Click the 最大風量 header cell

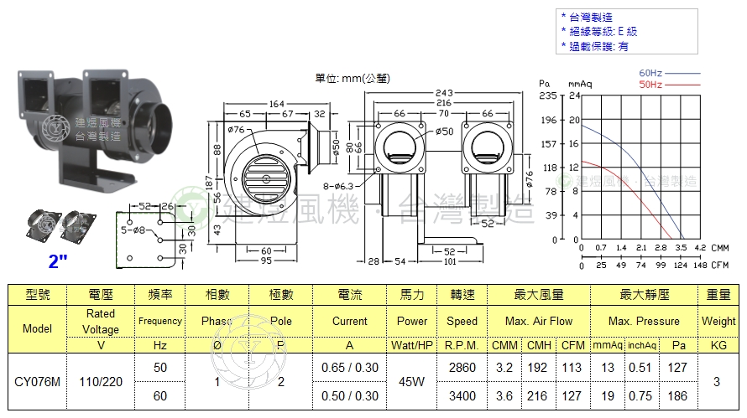point(539,295)
